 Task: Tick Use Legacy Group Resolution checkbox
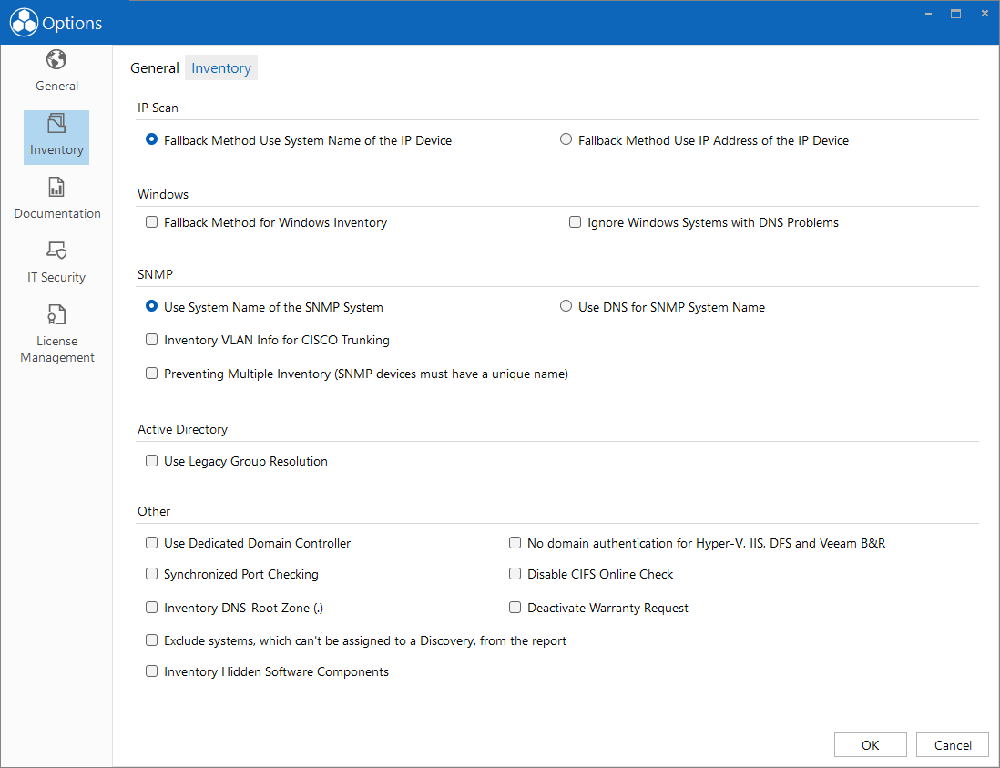click(151, 461)
